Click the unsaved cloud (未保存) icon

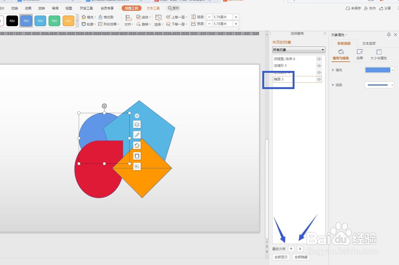click(348, 8)
